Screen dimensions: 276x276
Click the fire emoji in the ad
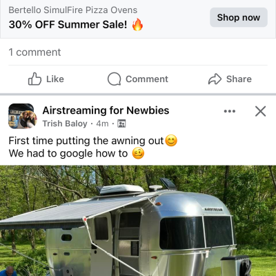[x=137, y=24]
